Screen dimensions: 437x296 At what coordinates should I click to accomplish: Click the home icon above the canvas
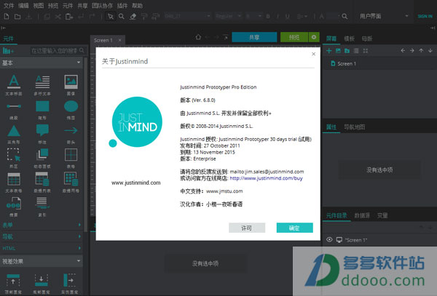pos(198,37)
